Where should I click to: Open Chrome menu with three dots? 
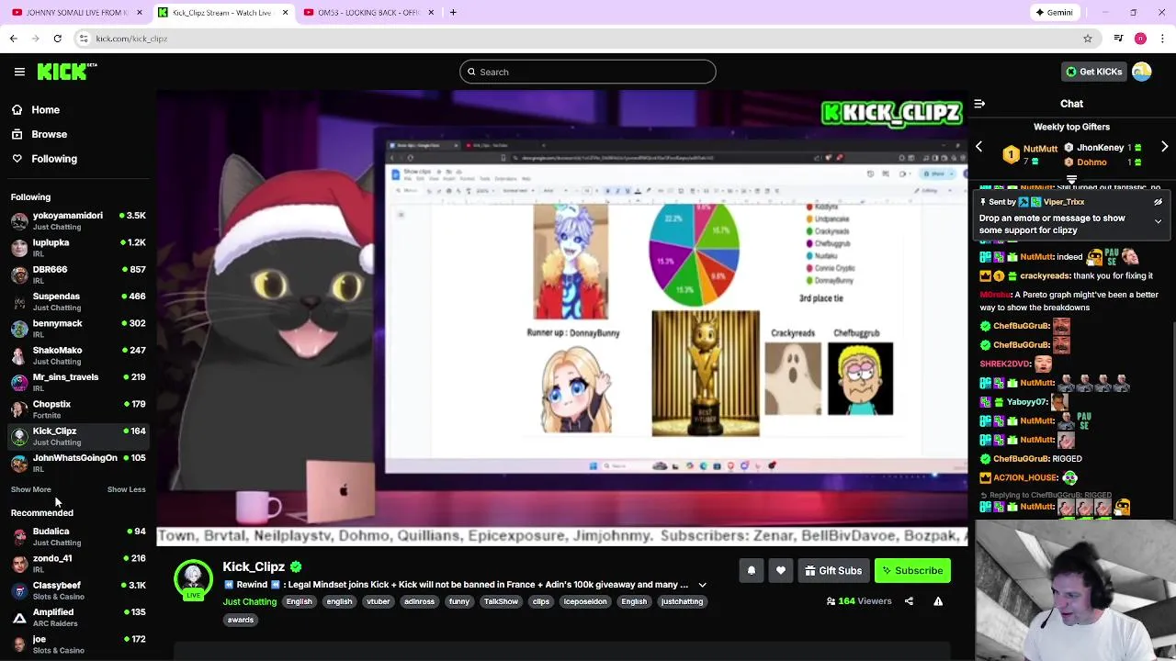coord(1163,39)
